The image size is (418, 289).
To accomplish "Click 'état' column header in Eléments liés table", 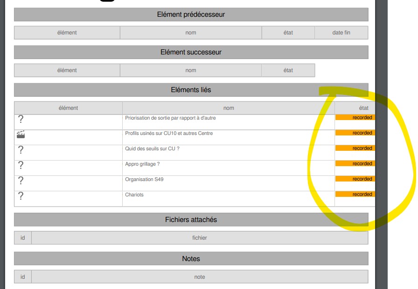I will coord(355,108).
